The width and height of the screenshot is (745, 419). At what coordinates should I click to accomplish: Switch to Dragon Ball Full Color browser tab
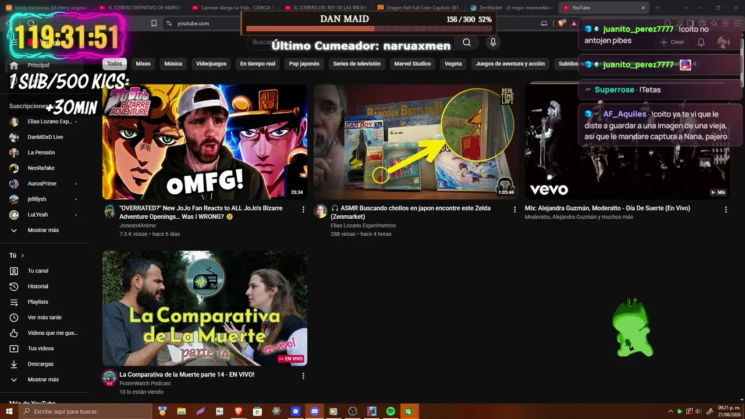tap(418, 8)
